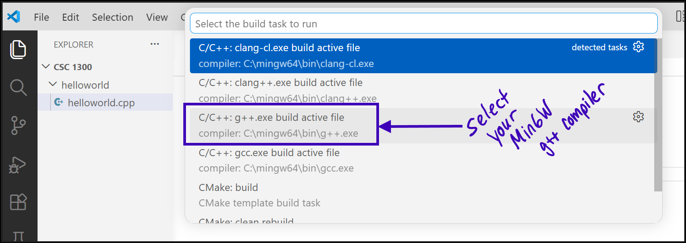The image size is (686, 243).
Task: Click the VS Code logo icon
Action: [14, 17]
